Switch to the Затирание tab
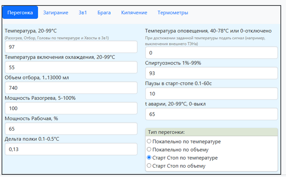This screenshot has width=286, height=177. click(55, 13)
